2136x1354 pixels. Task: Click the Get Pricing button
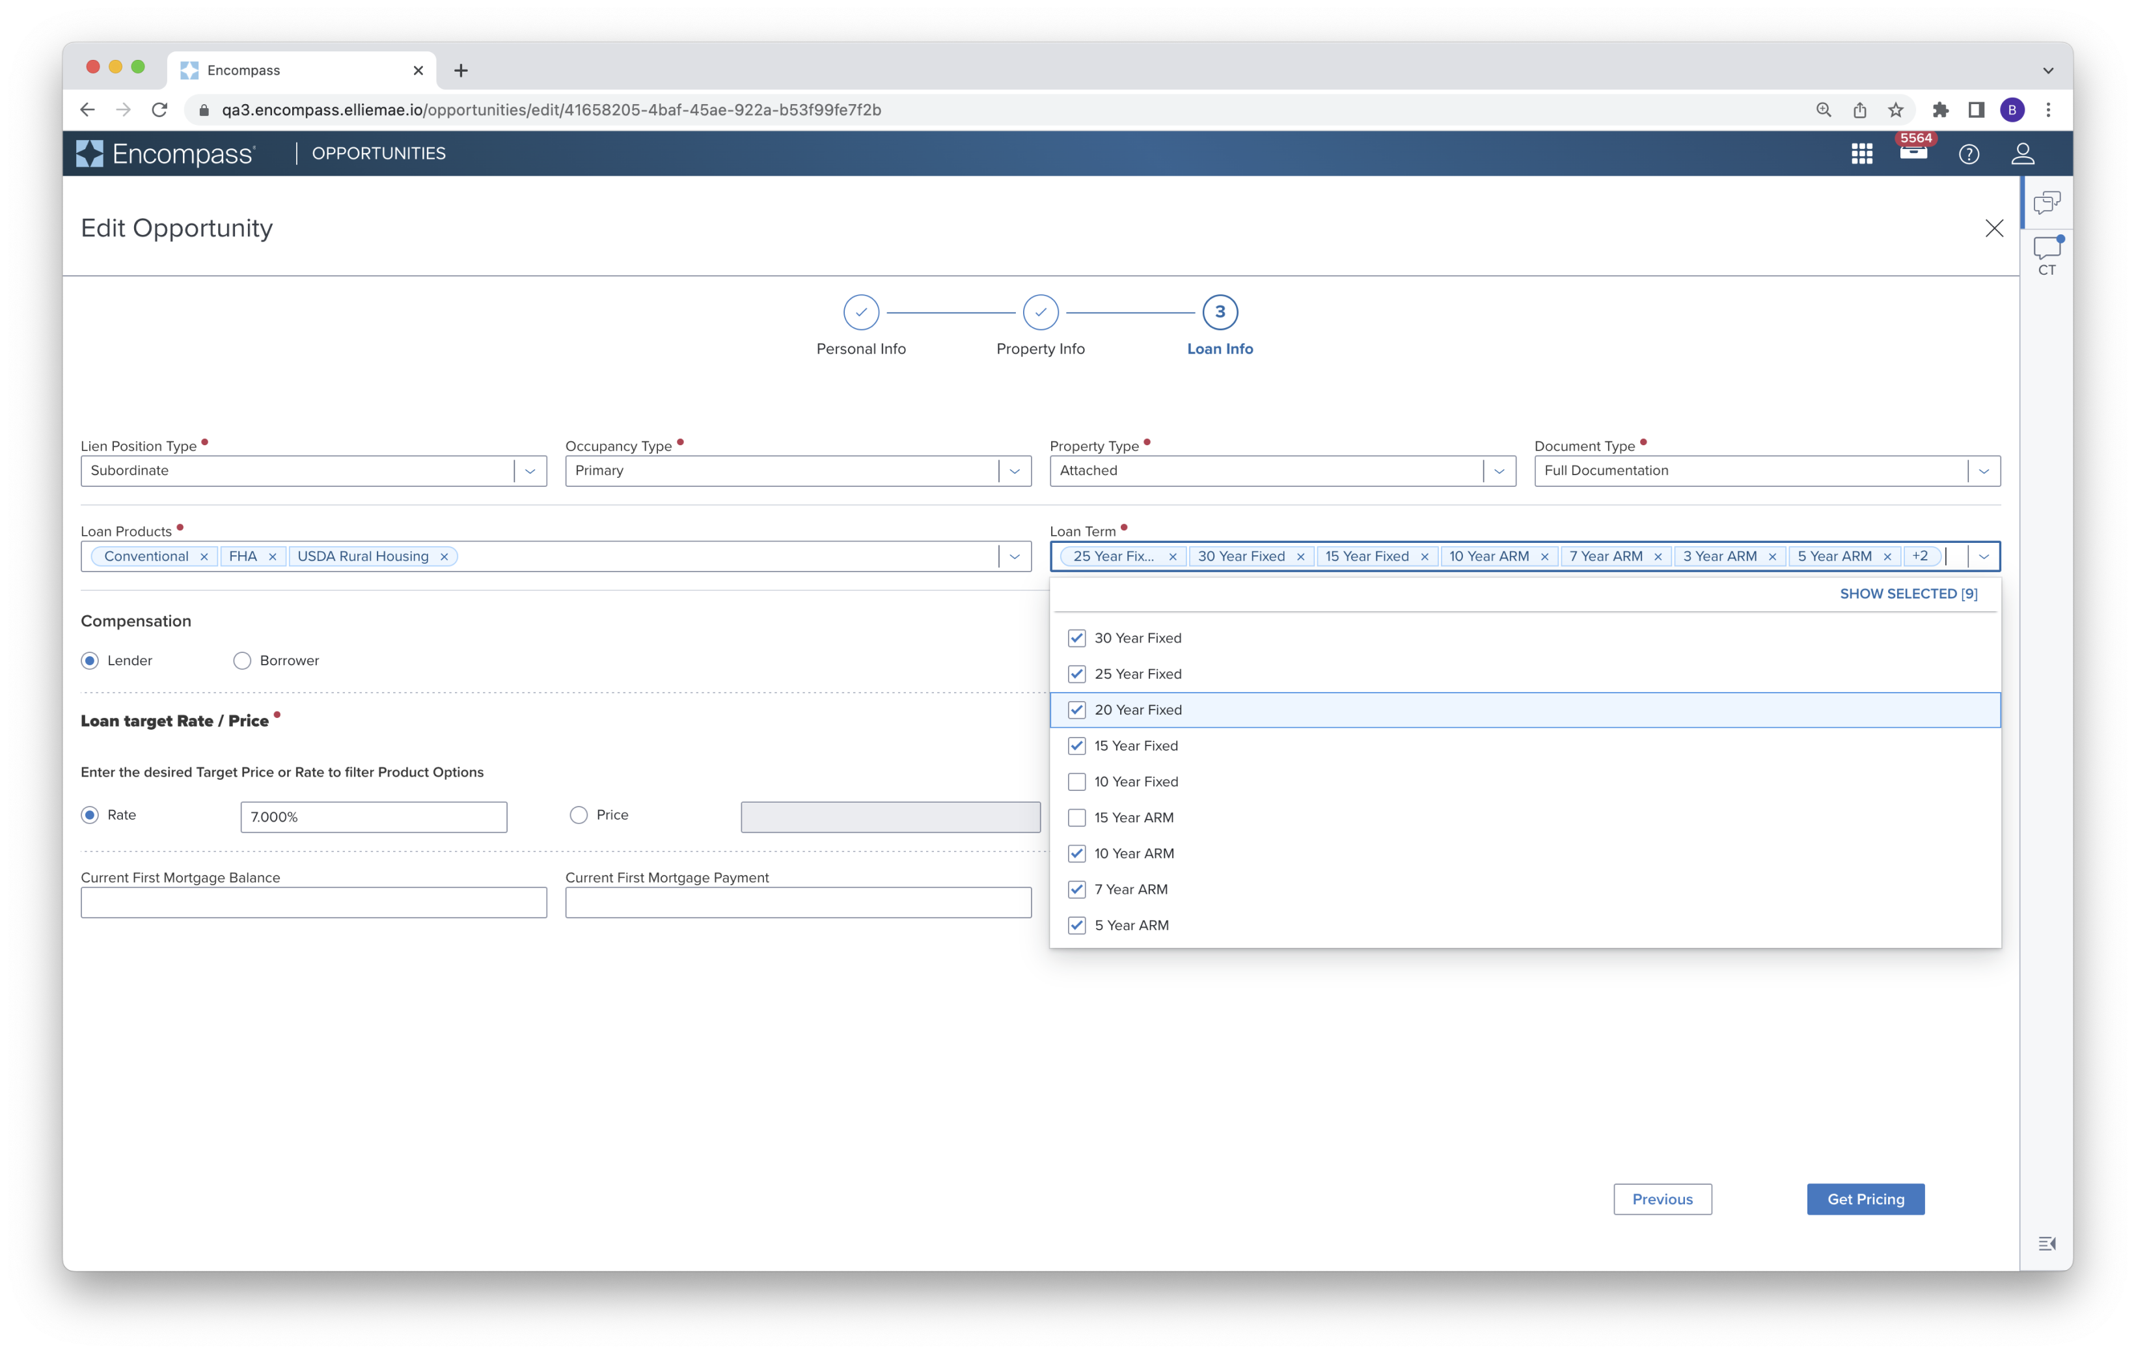[1865, 1198]
